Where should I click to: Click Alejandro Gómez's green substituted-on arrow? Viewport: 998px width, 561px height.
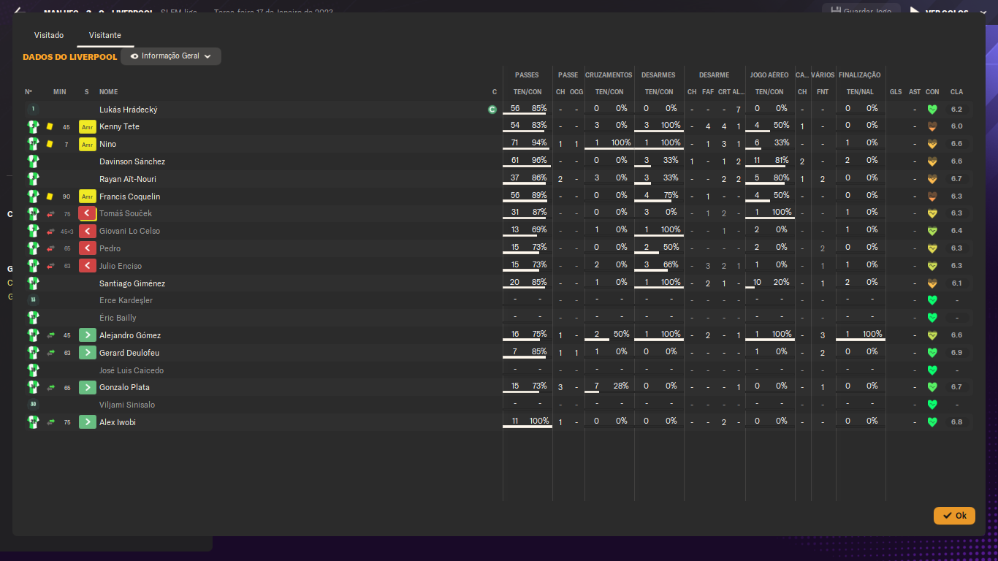pos(88,335)
